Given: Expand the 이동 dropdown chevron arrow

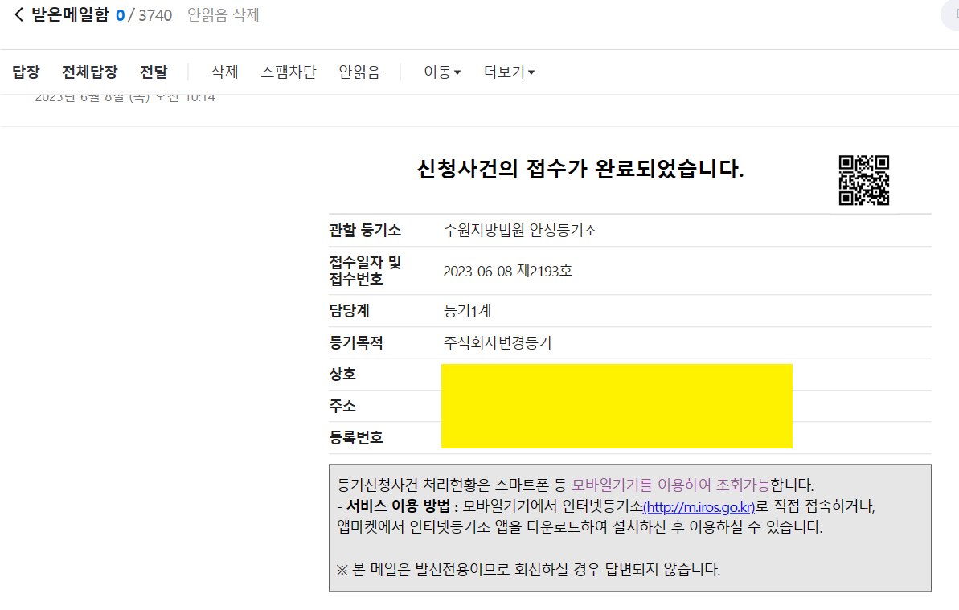Looking at the screenshot, I should 456,73.
